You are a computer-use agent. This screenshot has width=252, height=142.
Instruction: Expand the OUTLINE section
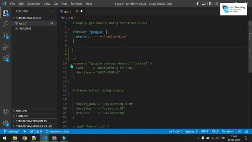[34, 110]
